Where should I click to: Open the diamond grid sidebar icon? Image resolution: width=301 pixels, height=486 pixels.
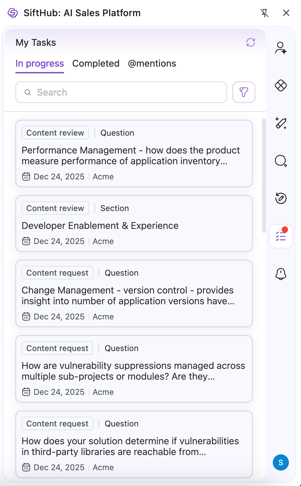point(281,86)
